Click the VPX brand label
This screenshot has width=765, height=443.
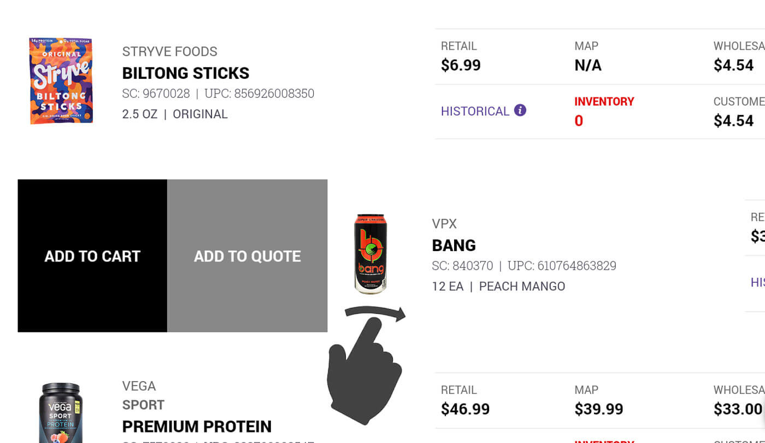[x=444, y=224]
